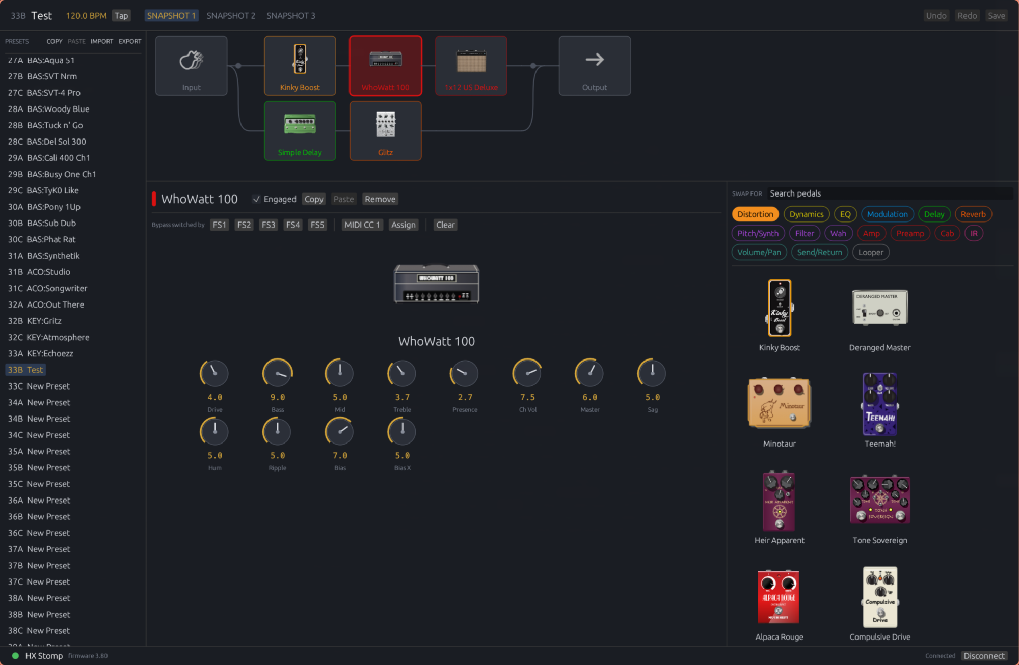Disconnect from HX Stomp
The width and height of the screenshot is (1019, 665).
point(984,656)
